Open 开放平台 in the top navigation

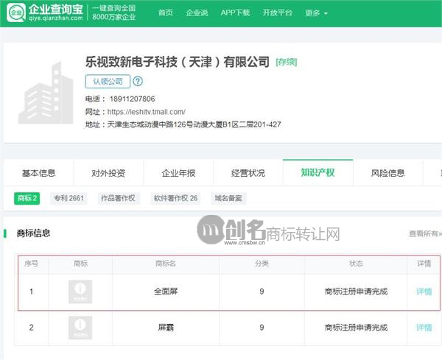pyautogui.click(x=277, y=13)
